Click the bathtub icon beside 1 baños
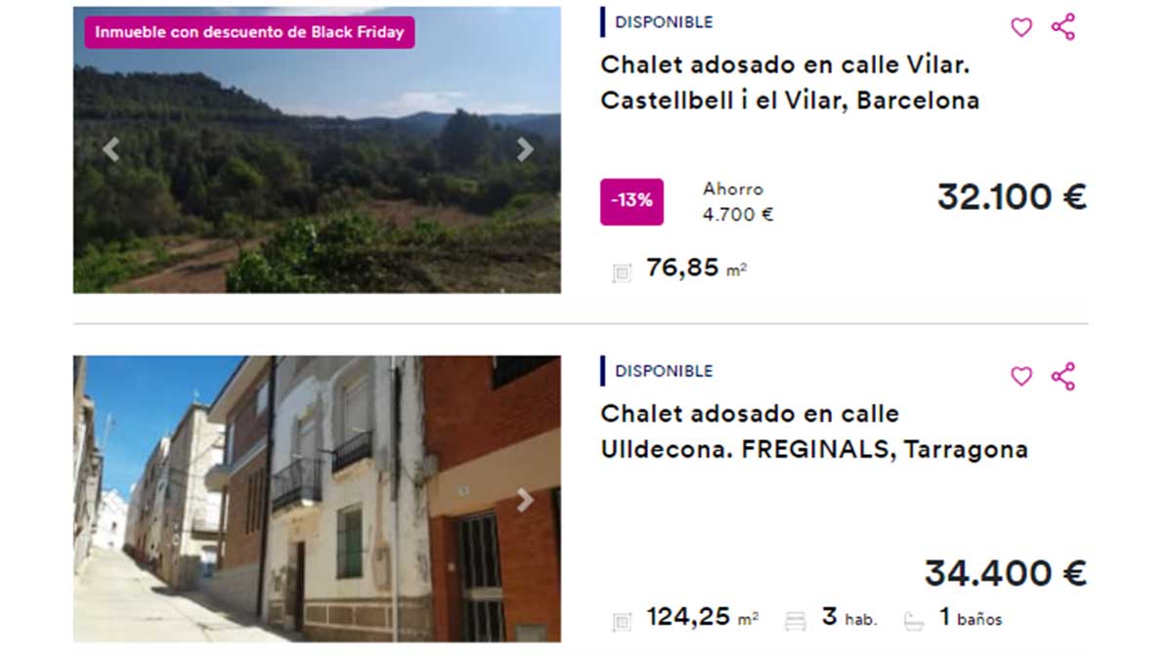Viewport: 1173px width, 659px height. point(913,621)
